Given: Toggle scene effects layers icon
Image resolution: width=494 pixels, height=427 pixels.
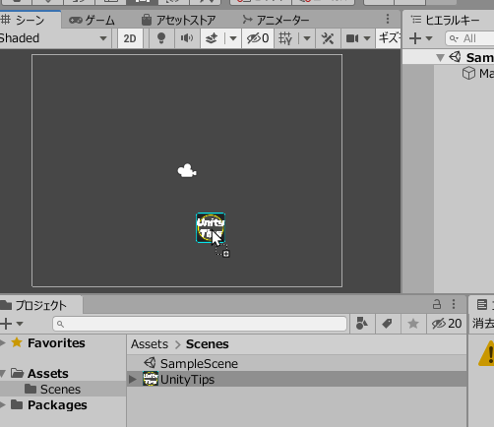Looking at the screenshot, I should (x=212, y=38).
